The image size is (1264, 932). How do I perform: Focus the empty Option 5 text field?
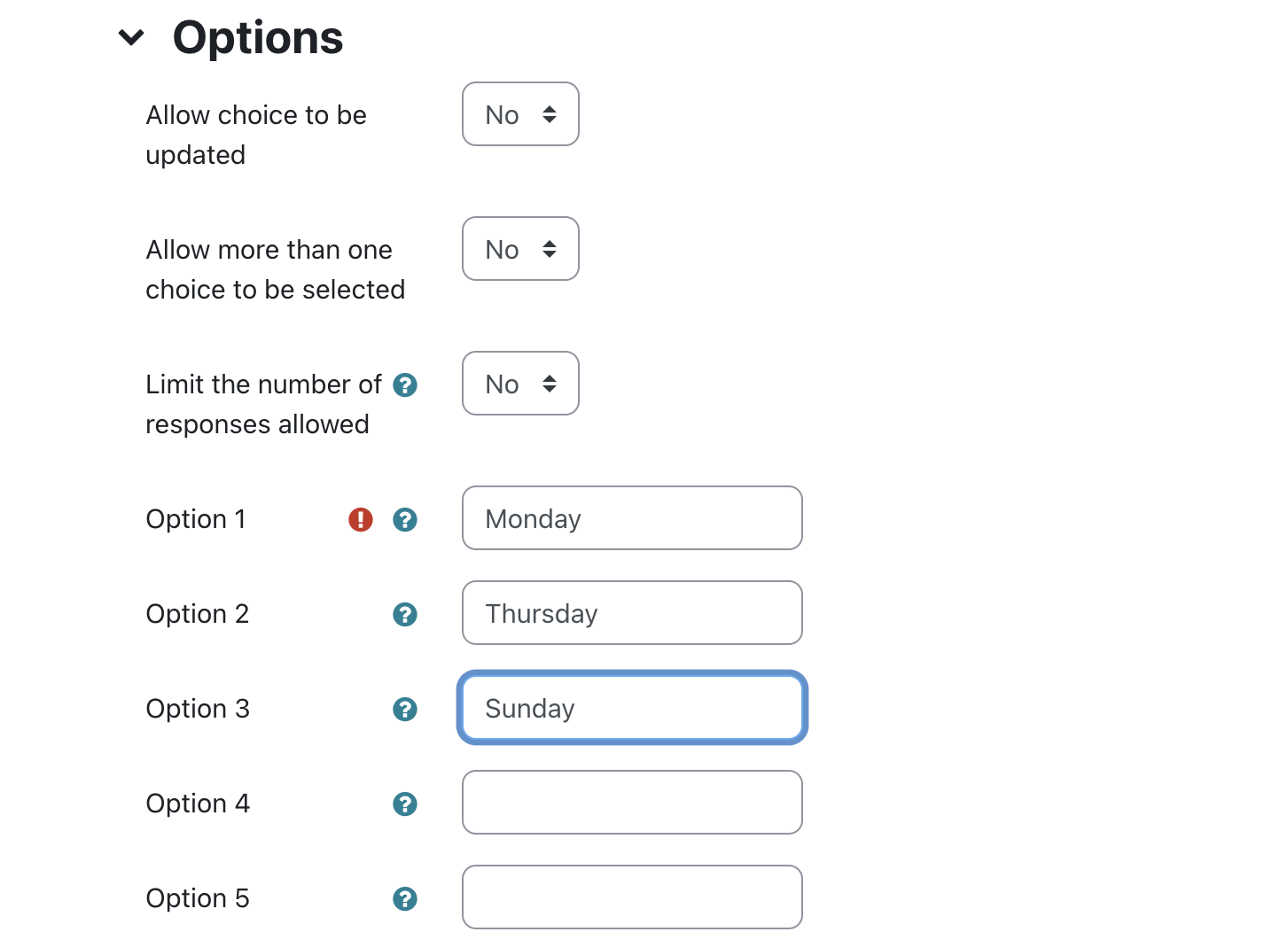tap(632, 897)
